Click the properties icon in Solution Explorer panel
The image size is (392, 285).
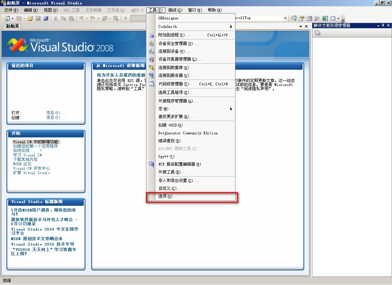[x=317, y=32]
